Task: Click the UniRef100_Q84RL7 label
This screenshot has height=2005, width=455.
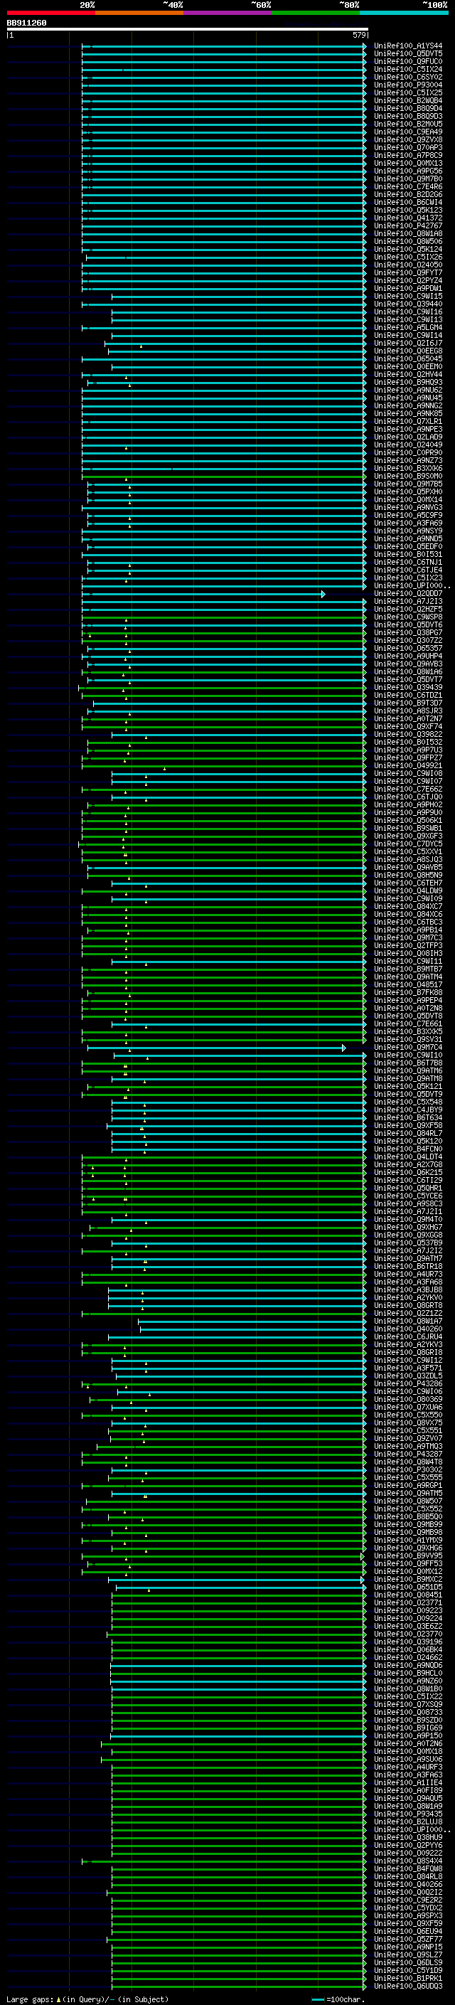Action: coord(407,1134)
